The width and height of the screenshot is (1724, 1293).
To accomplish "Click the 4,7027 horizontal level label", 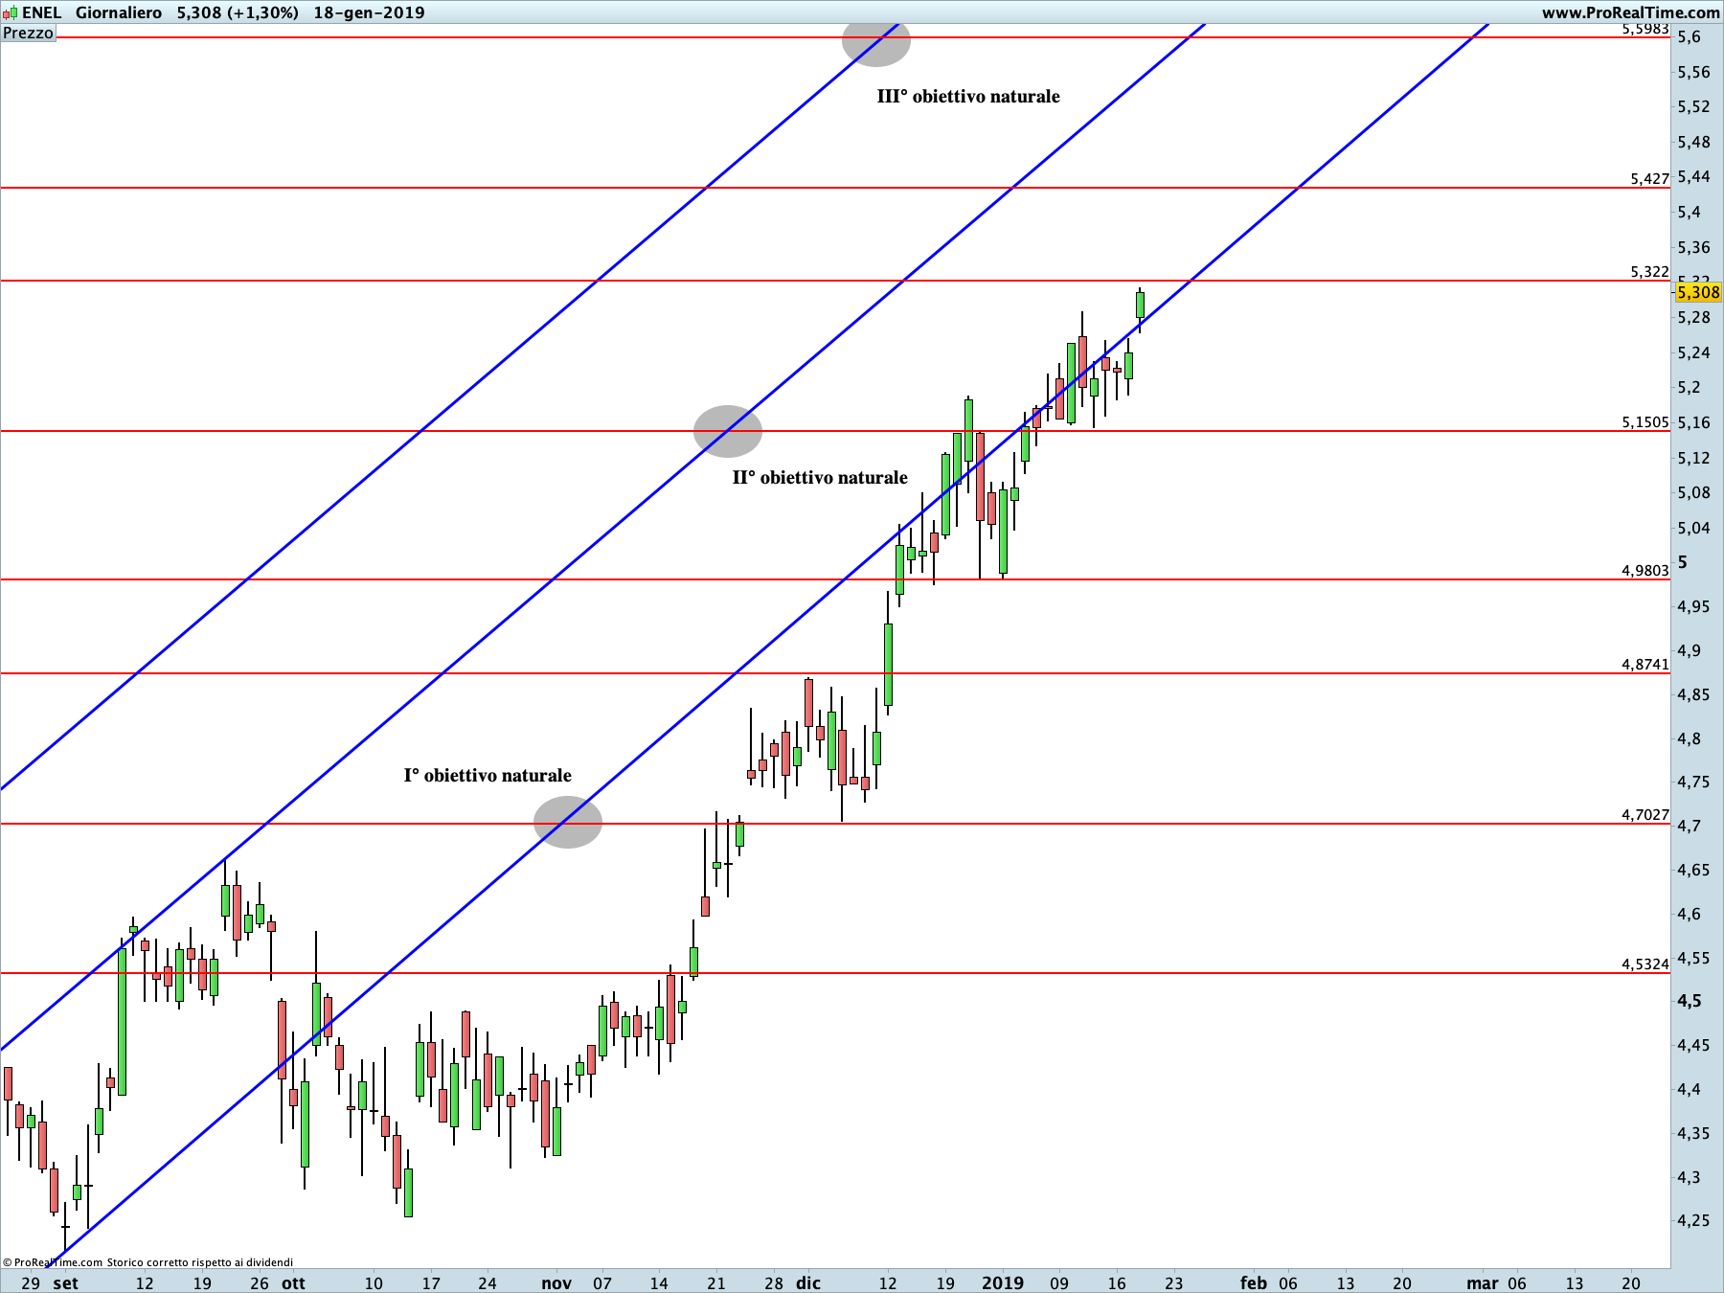I will 1645,815.
